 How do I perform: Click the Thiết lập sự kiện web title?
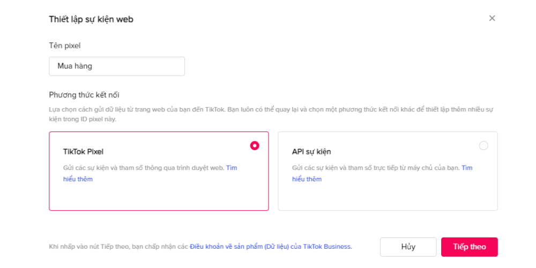(91, 19)
